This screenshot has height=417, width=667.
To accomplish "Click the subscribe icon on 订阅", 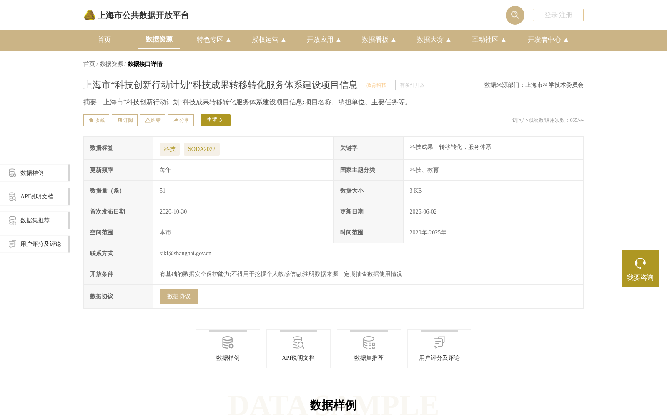I will (120, 120).
